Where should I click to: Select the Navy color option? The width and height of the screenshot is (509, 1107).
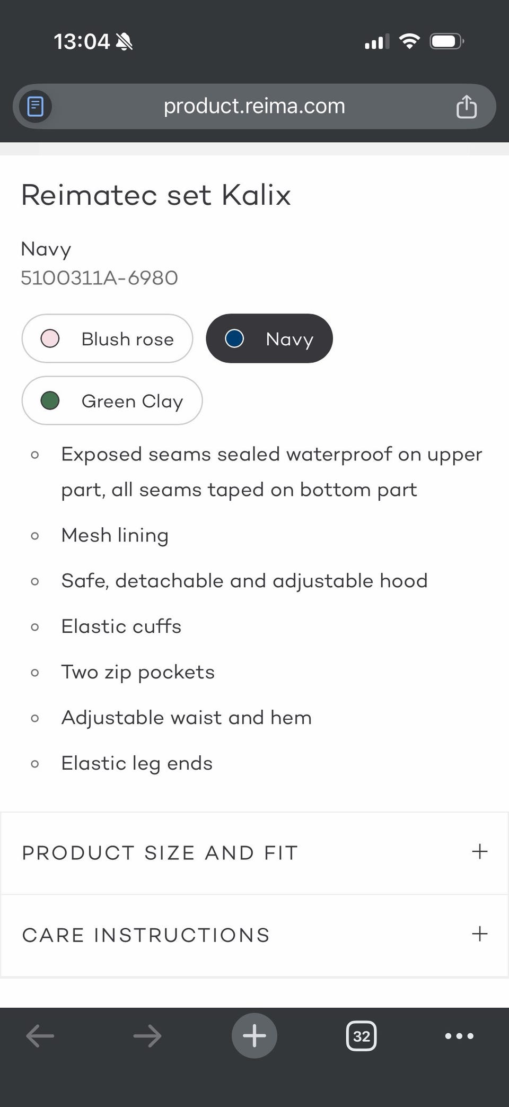click(269, 338)
